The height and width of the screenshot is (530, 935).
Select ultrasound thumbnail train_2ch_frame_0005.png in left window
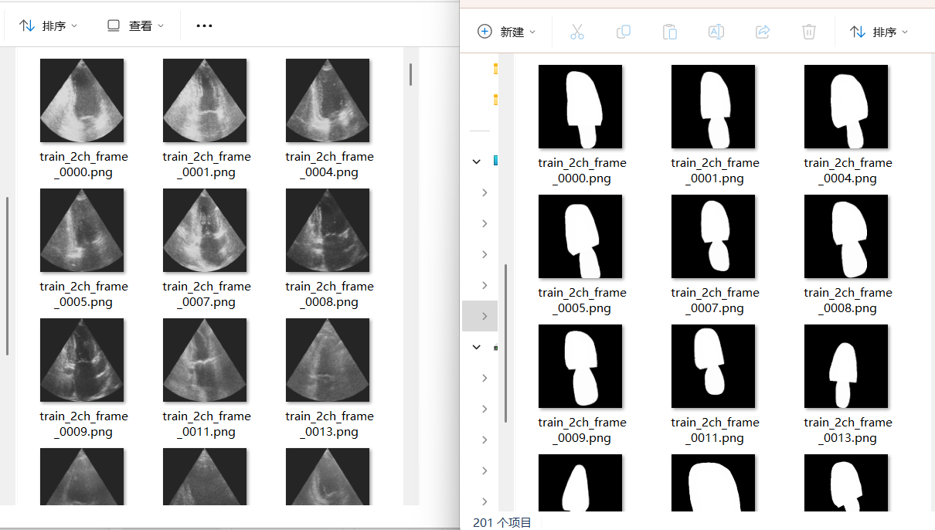pos(82,230)
